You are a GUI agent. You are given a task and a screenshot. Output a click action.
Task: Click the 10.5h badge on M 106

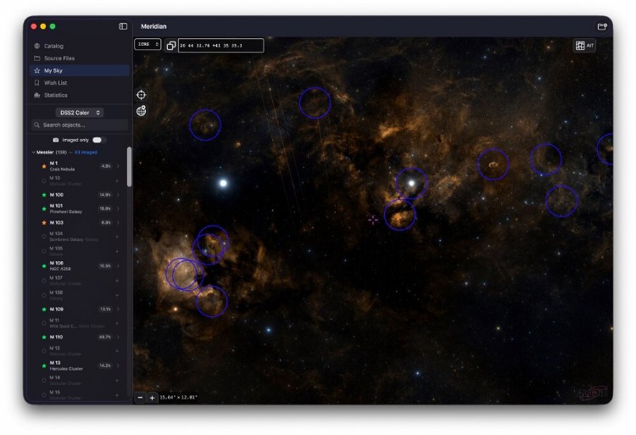pos(104,266)
